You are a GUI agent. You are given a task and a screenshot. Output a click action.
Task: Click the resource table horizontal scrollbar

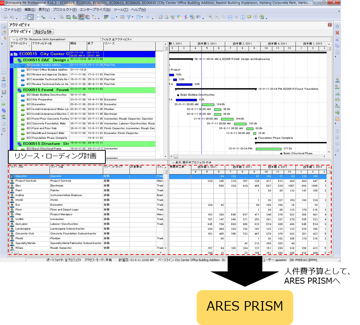86,253
